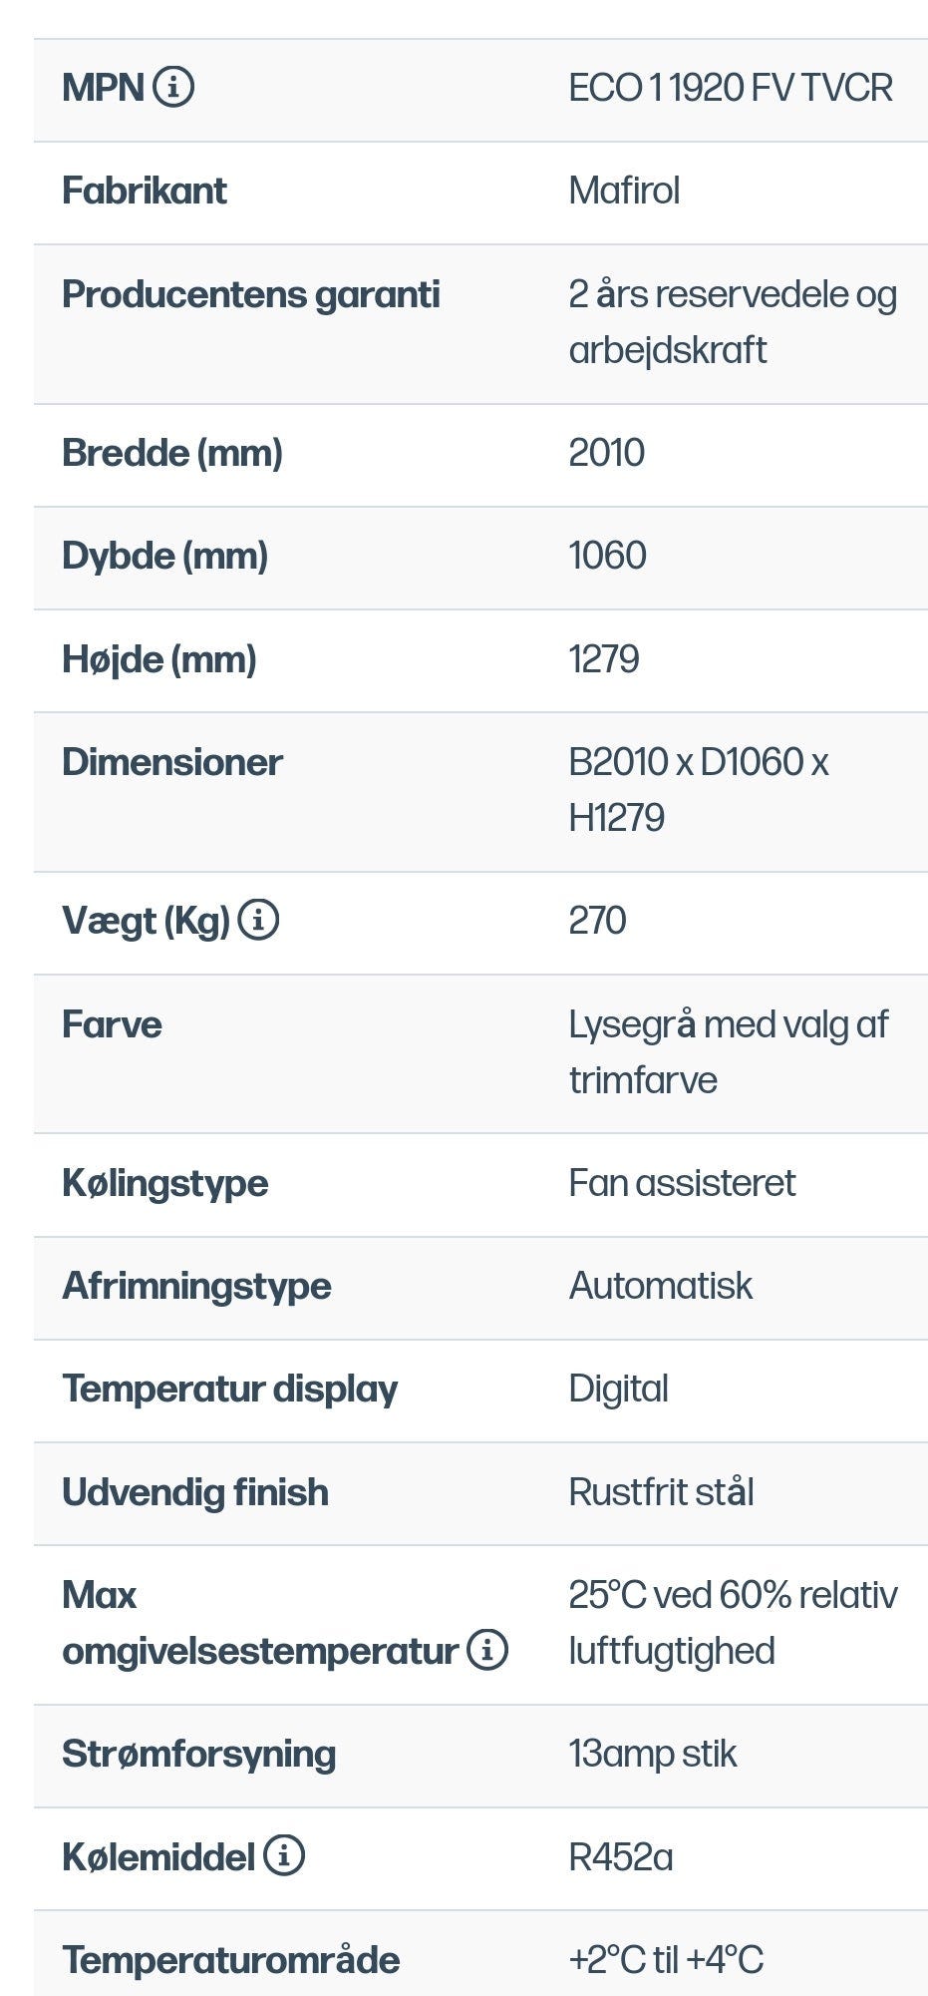Click the Strømforsyning value 13amp stik
928x1996 pixels.
[652, 1754]
